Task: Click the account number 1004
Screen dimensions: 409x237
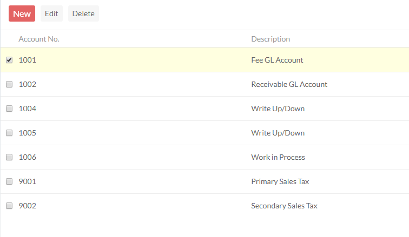Action: point(28,109)
